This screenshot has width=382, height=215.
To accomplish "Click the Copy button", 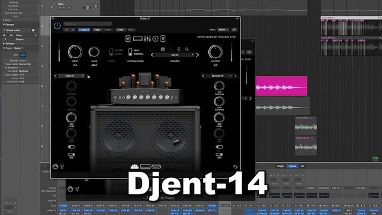I will click(97, 30).
